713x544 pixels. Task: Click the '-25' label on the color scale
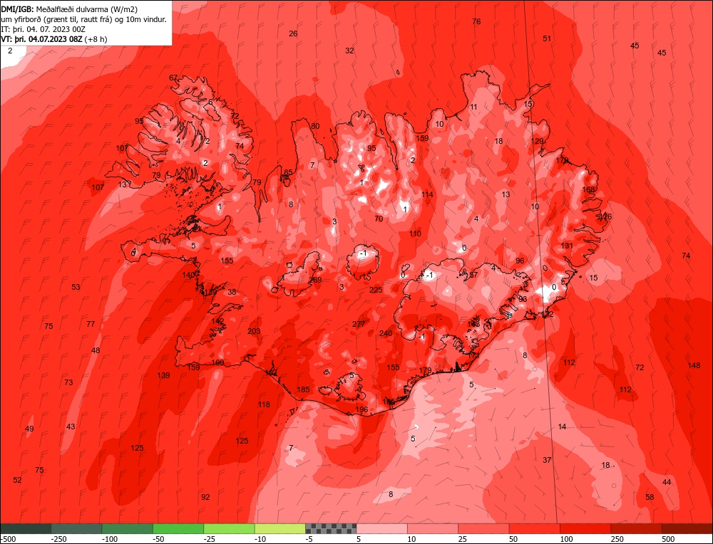(210, 538)
